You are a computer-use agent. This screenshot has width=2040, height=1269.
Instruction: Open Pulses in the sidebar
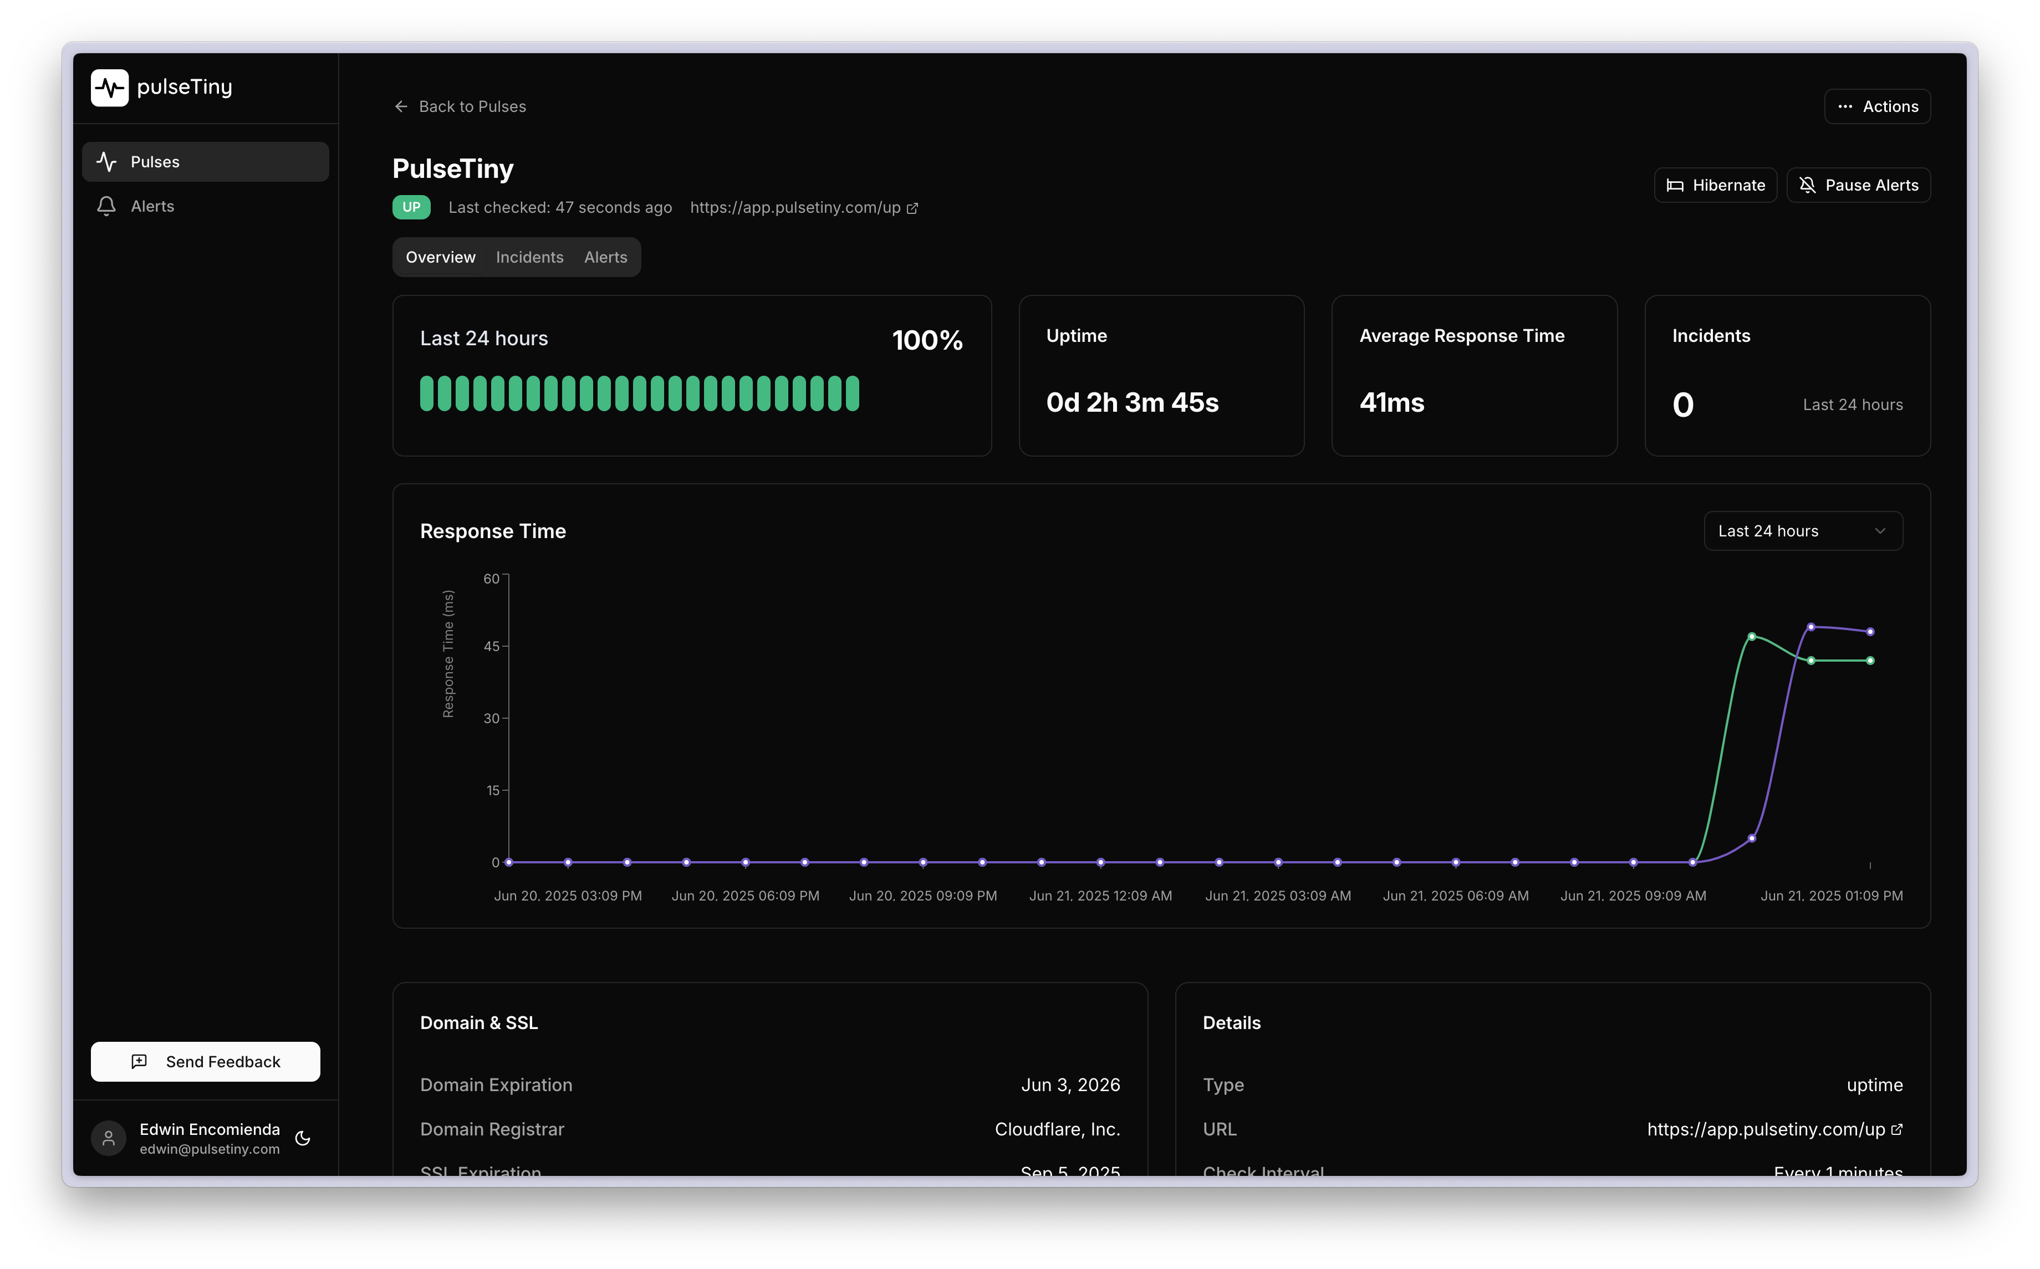click(206, 161)
